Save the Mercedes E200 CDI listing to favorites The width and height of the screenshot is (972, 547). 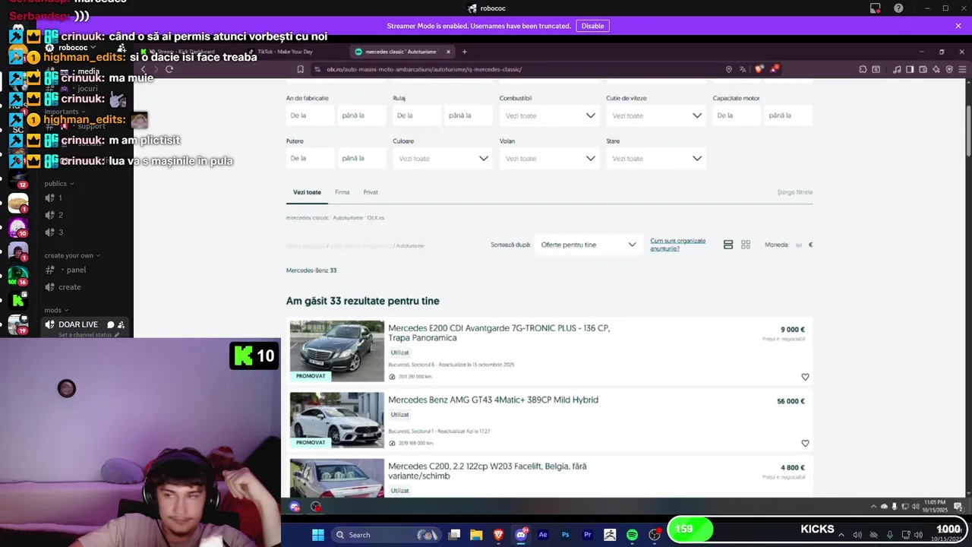(x=805, y=377)
